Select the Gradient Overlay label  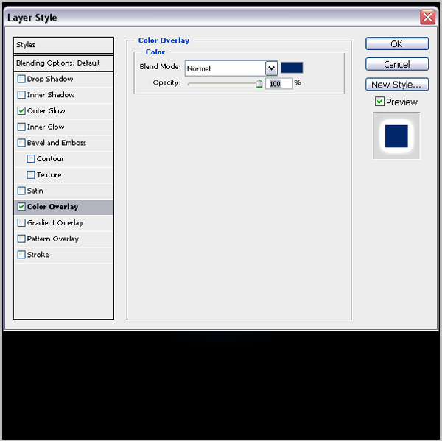[55, 223]
